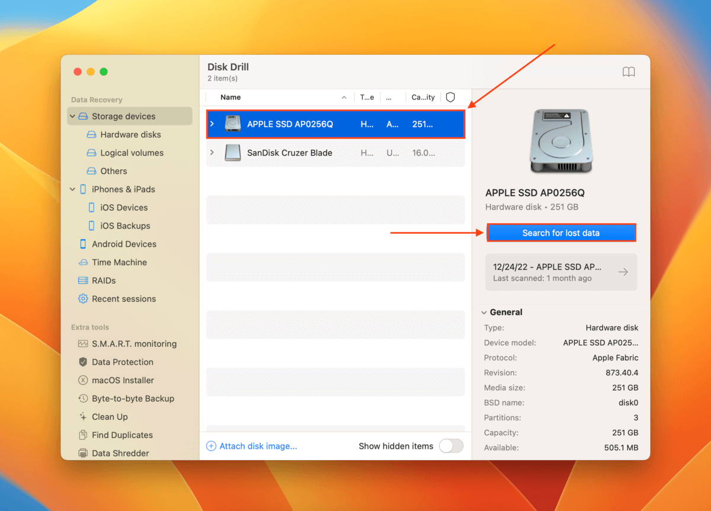
Task: Click the Android Devices icon
Action: coord(83,244)
